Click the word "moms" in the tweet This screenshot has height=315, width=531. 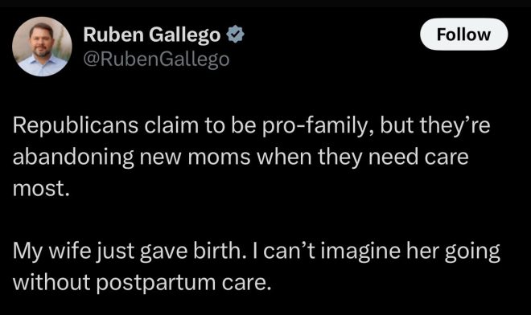click(x=219, y=157)
